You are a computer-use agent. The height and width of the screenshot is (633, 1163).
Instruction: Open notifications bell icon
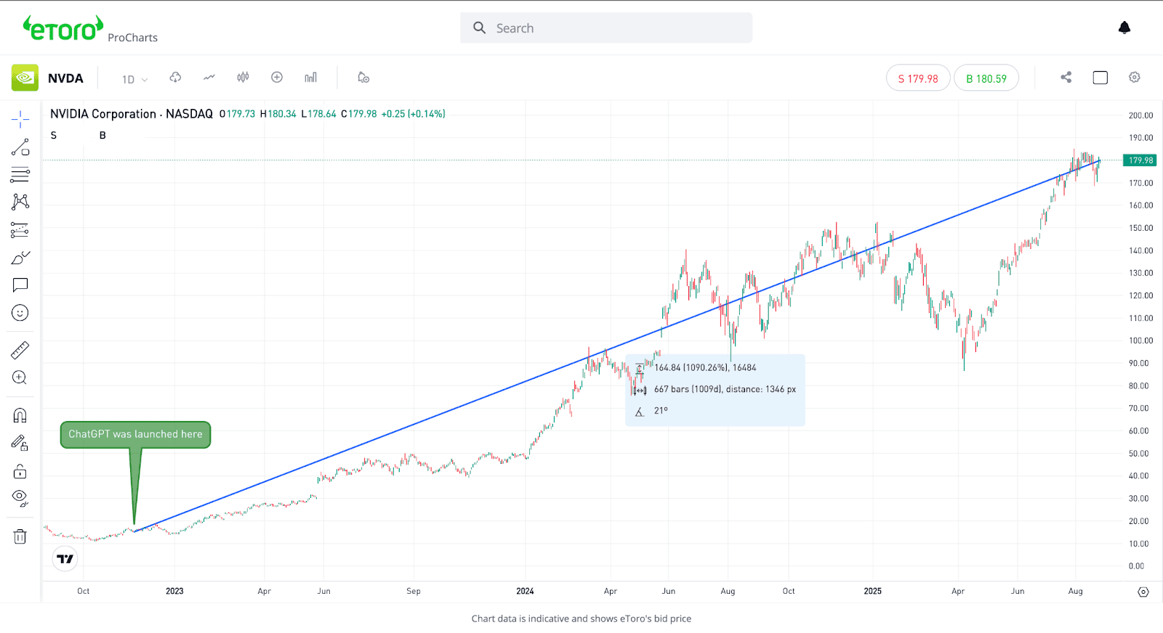click(1124, 28)
